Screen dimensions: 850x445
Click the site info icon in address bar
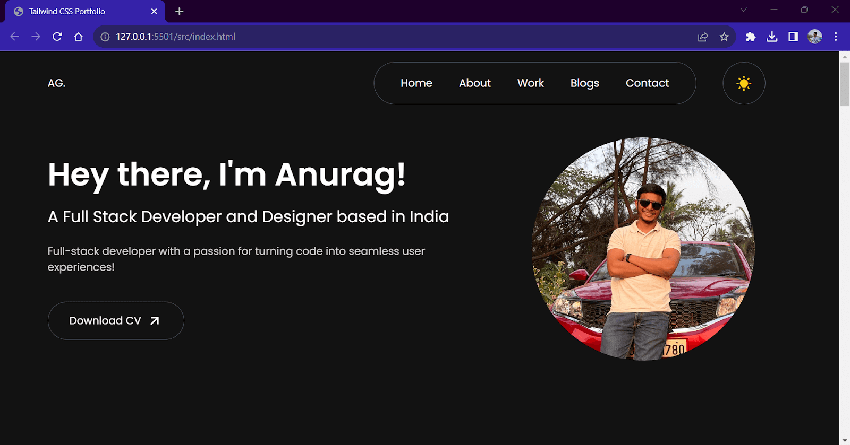(105, 37)
